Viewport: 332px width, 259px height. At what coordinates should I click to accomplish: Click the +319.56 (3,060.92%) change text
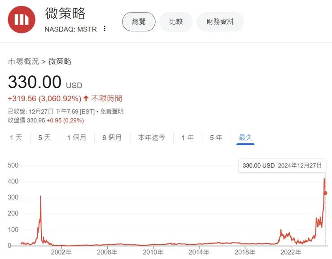44,99
